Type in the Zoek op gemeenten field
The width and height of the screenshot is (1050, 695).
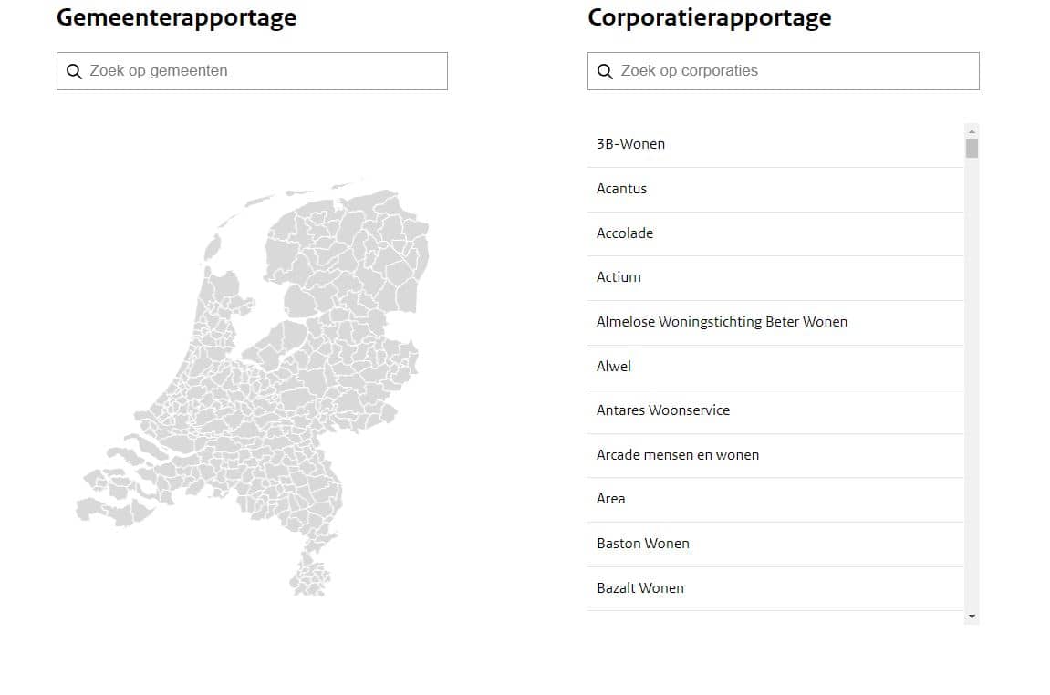[265, 71]
